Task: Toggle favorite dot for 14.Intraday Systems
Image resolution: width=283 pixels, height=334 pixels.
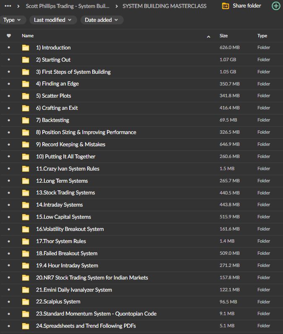Action: (9, 205)
